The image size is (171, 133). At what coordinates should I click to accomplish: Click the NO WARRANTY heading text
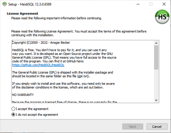point(23,95)
